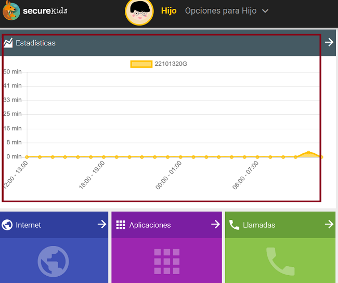This screenshot has width=338, height=283.
Task: Open the Opciones para Hijo dropdown
Action: [x=220, y=11]
